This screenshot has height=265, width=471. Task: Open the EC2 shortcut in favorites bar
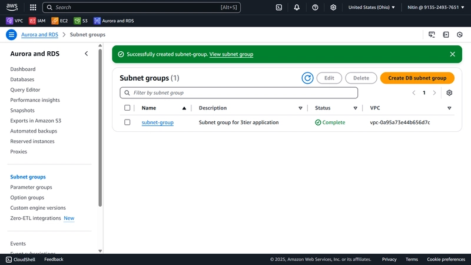(59, 21)
